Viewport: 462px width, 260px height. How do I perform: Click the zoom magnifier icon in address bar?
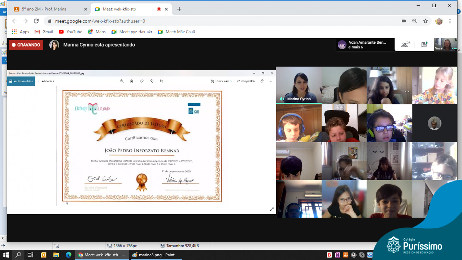tap(414, 21)
